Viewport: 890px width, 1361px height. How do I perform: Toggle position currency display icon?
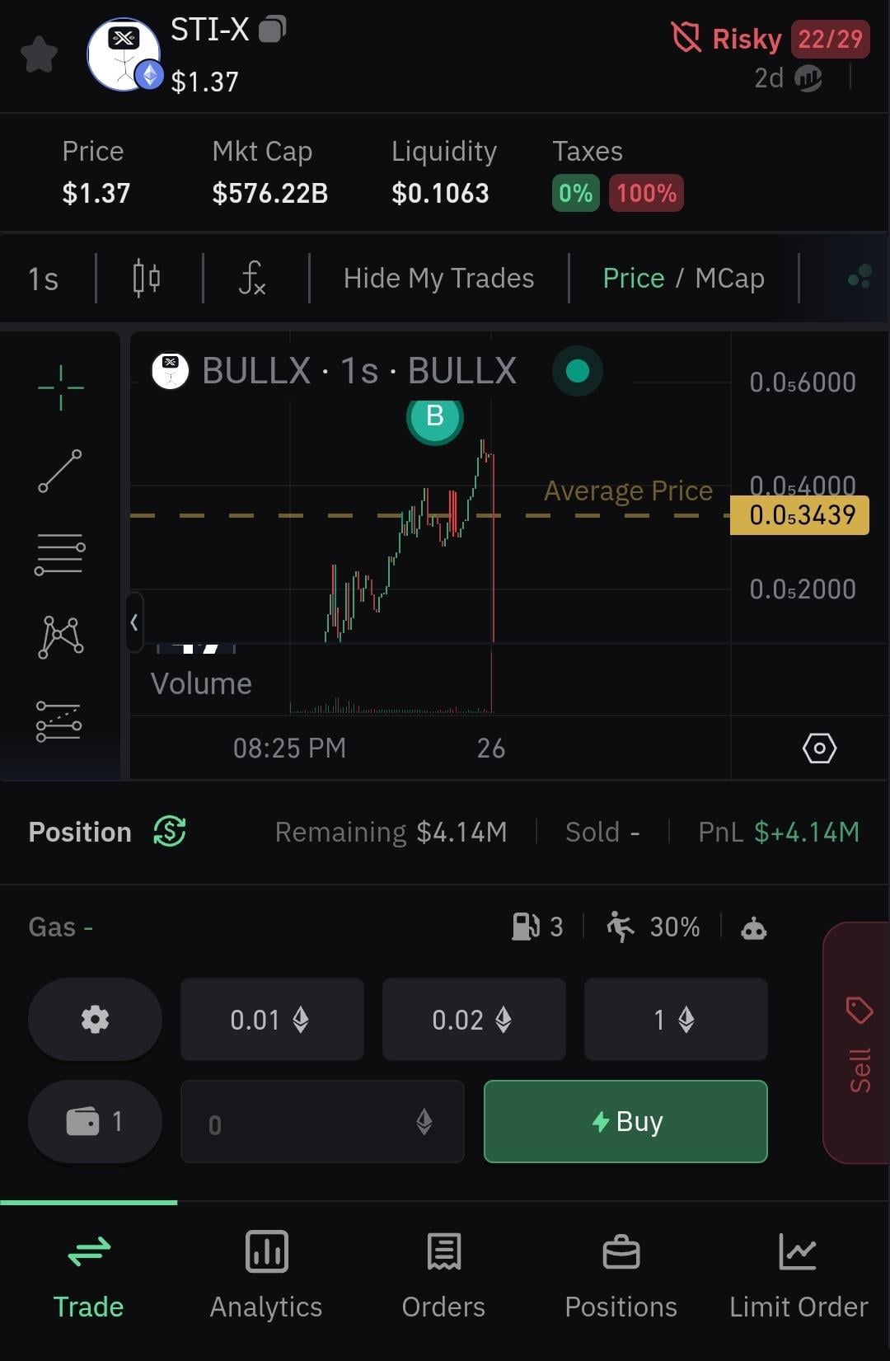(170, 831)
